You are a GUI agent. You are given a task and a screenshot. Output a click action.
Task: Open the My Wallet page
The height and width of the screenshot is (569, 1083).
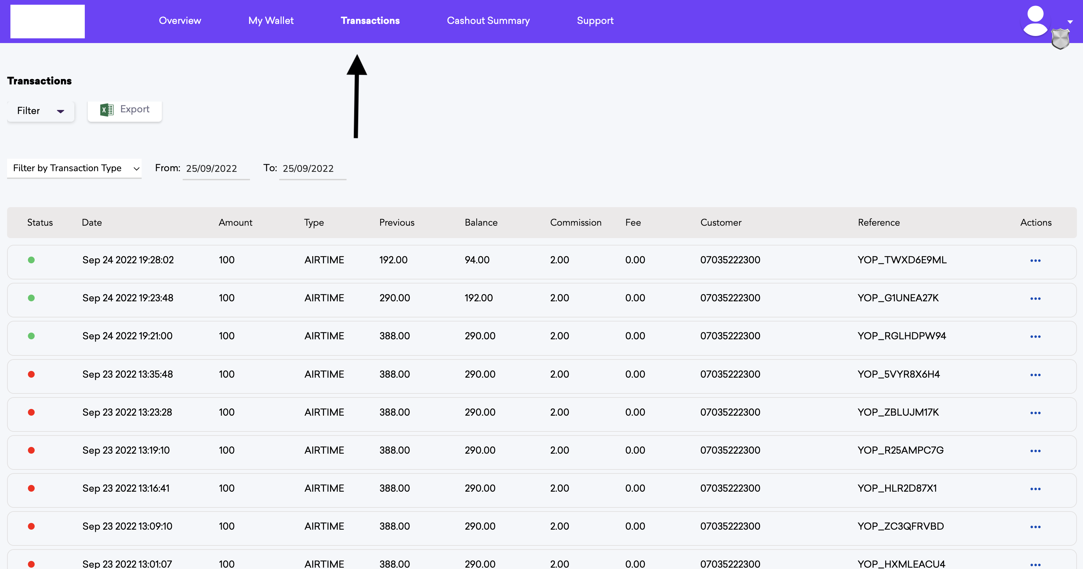[x=271, y=21]
